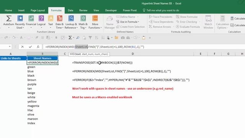The width and height of the screenshot is (245, 138).
Task: Select the cell containing 'maroon'
Action: [42, 119]
